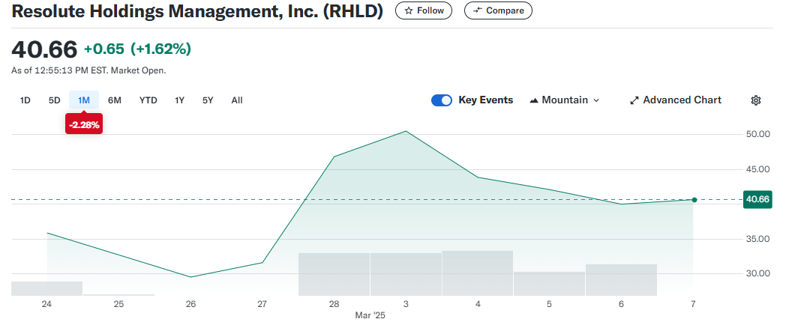Select the 1D time range
Image resolution: width=789 pixels, height=325 pixels.
click(25, 100)
